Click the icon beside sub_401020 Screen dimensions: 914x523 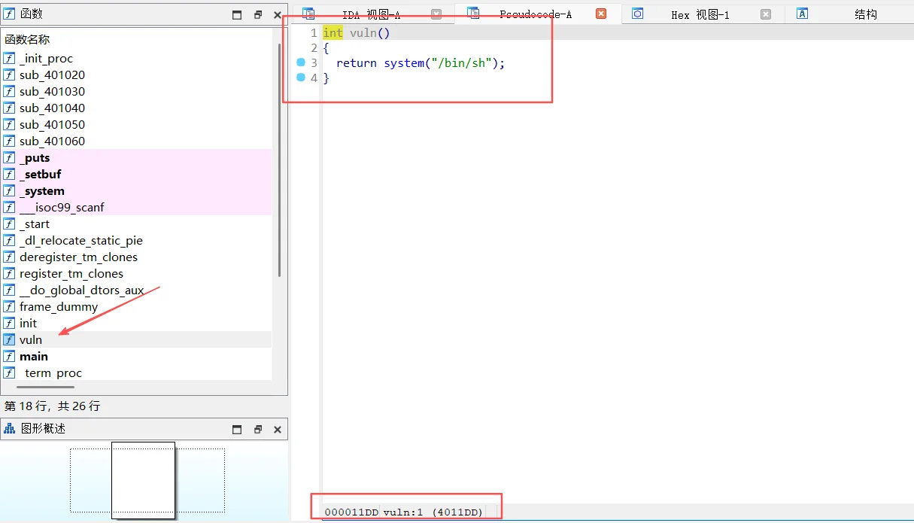pyautogui.click(x=9, y=75)
